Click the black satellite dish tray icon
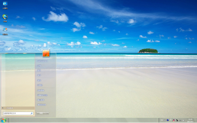197x123 pixels. (x=177, y=120)
